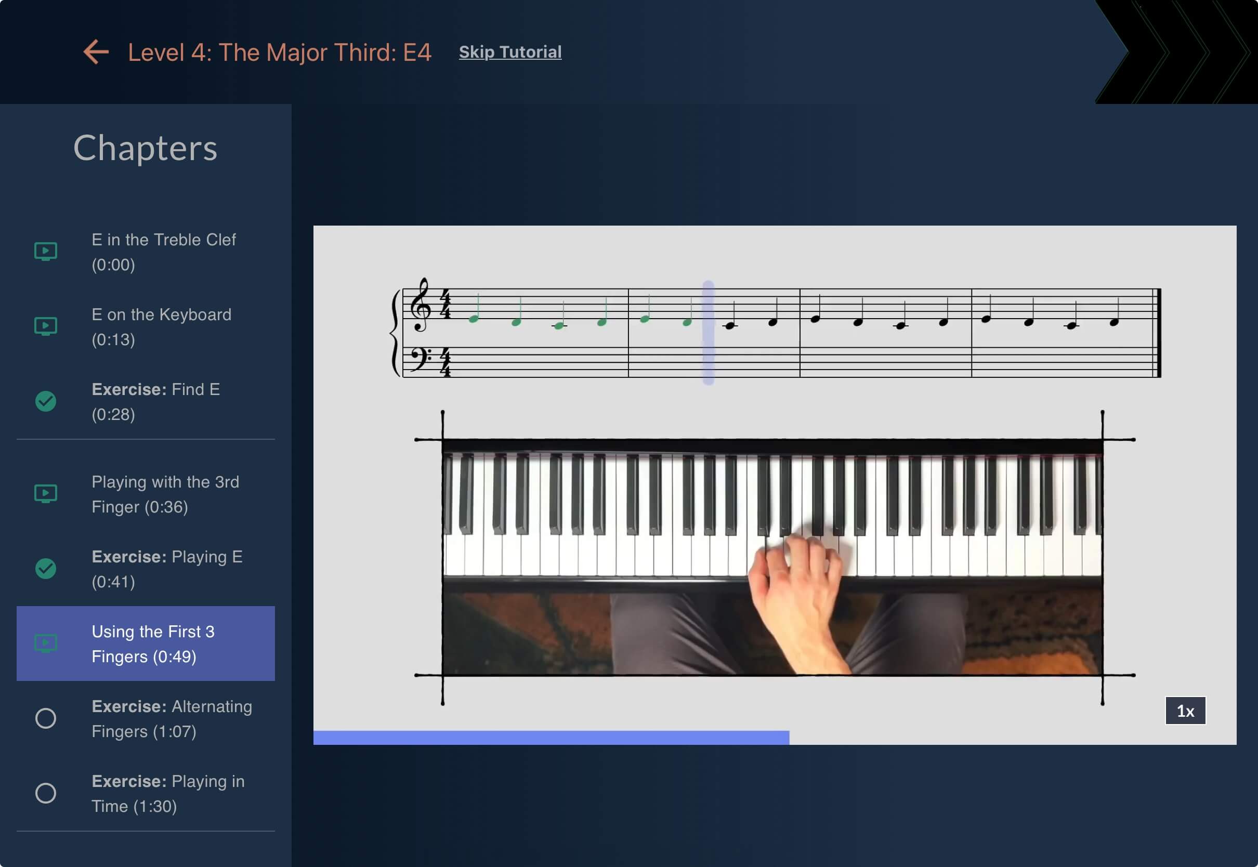The image size is (1258, 867).
Task: Select the Playing in Time exercise circle
Action: click(46, 793)
